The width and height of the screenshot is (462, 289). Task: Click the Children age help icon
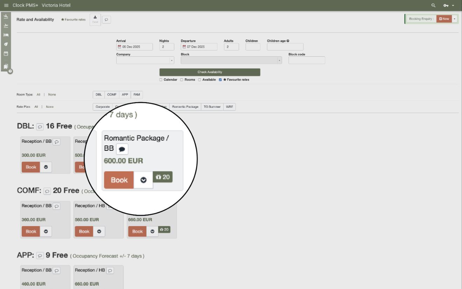[288, 41]
